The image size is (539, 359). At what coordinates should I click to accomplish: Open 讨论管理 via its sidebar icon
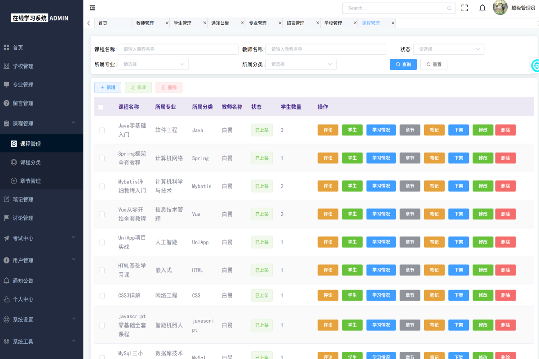pyautogui.click(x=7, y=218)
